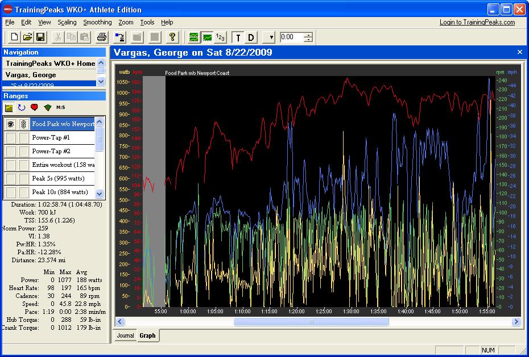Click the Print toolbar icon
This screenshot has height=357, width=529.
click(102, 37)
